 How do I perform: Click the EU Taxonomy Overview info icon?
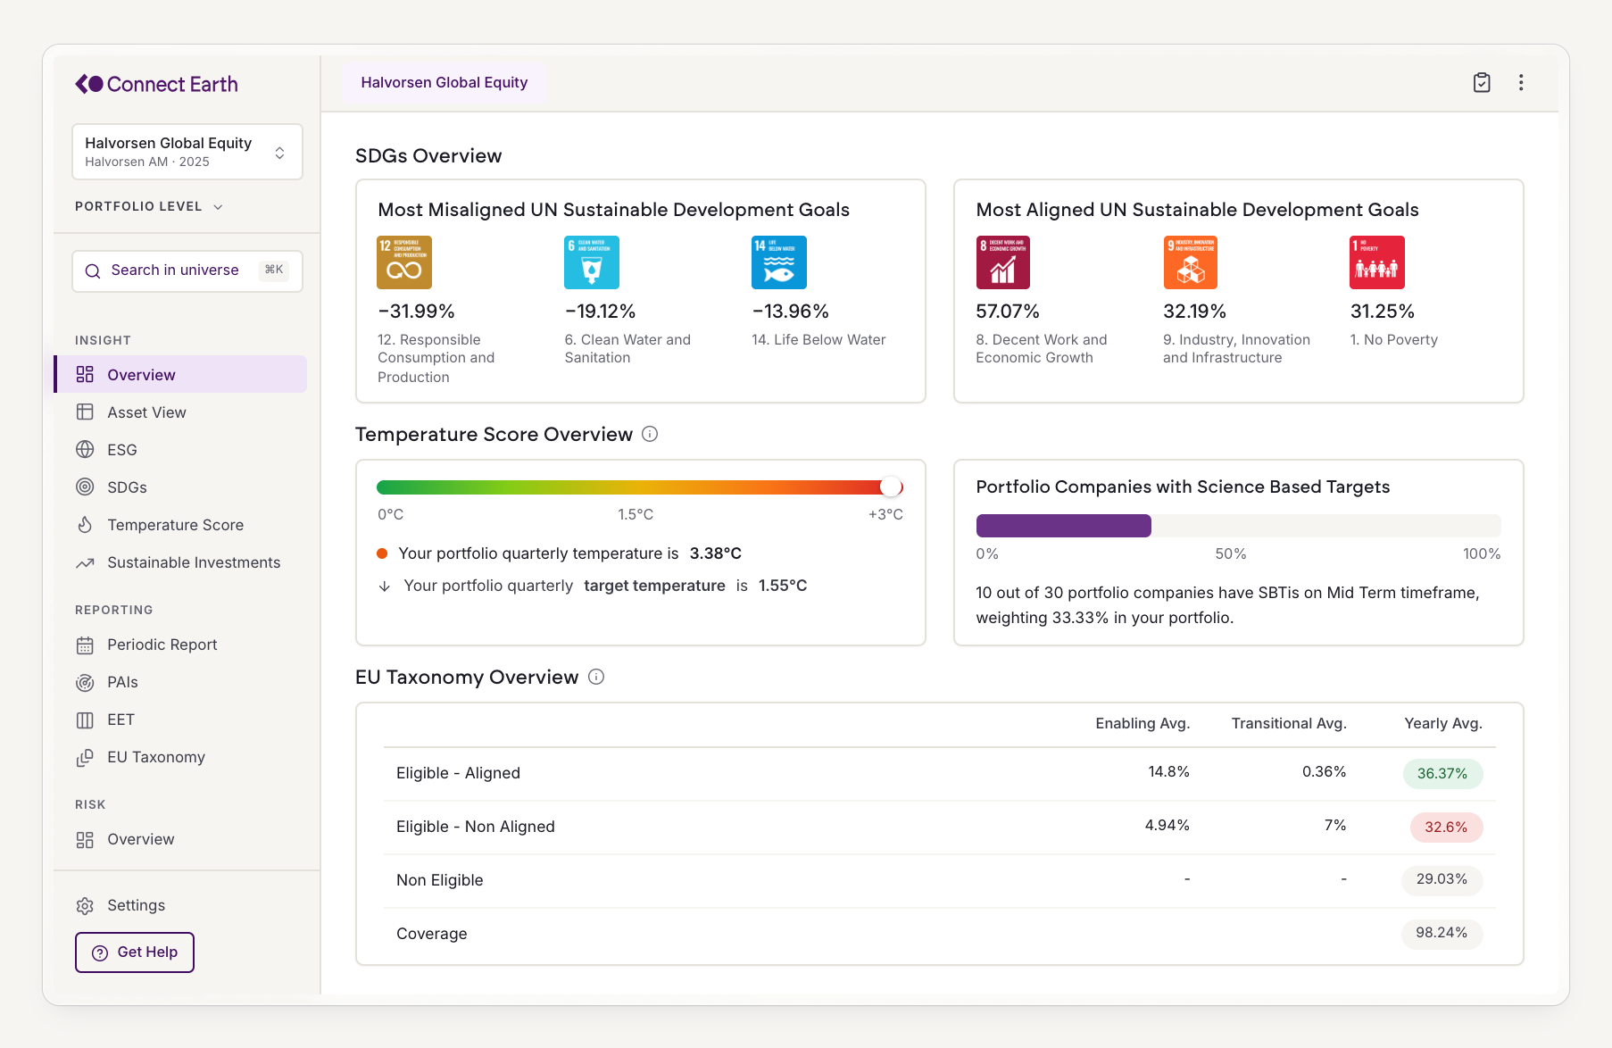point(596,677)
